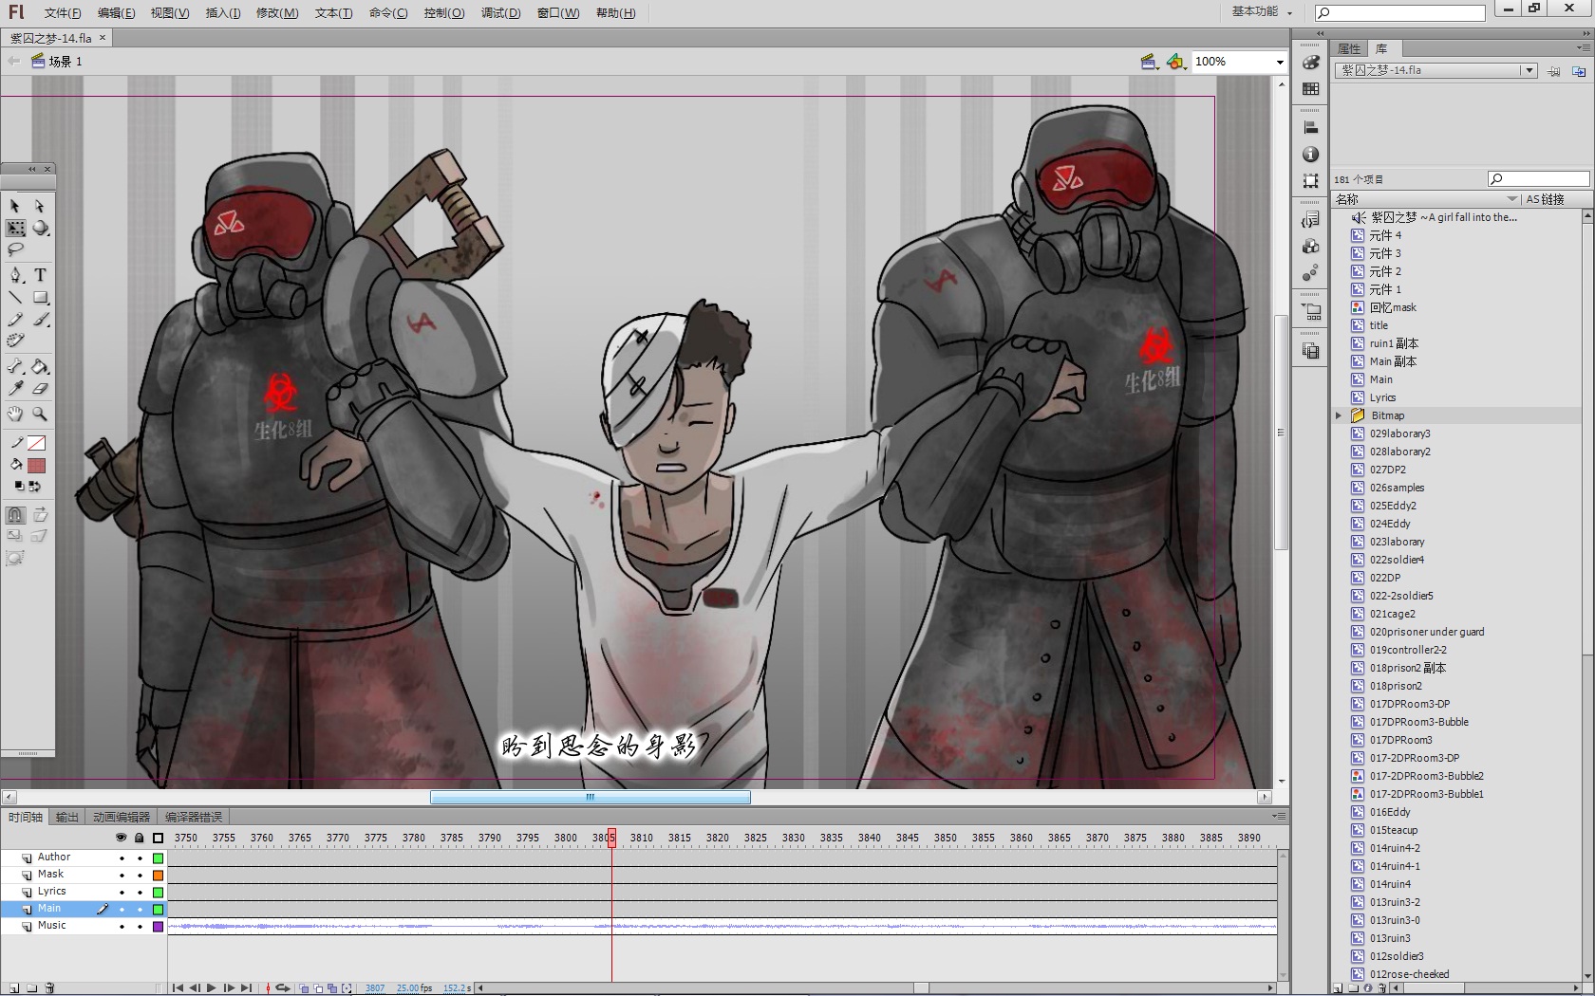
Task: Select the Line tool
Action: click(15, 298)
